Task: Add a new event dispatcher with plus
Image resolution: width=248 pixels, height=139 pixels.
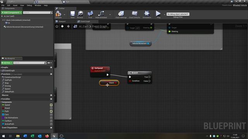Action: coord(51,128)
